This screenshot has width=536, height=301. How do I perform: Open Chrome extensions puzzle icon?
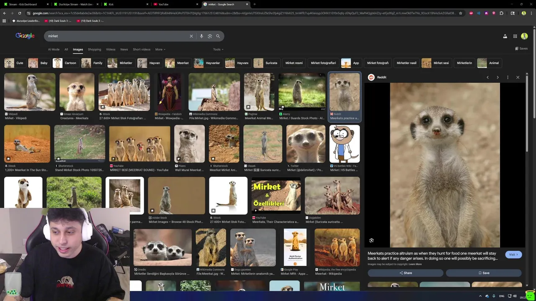(x=501, y=13)
